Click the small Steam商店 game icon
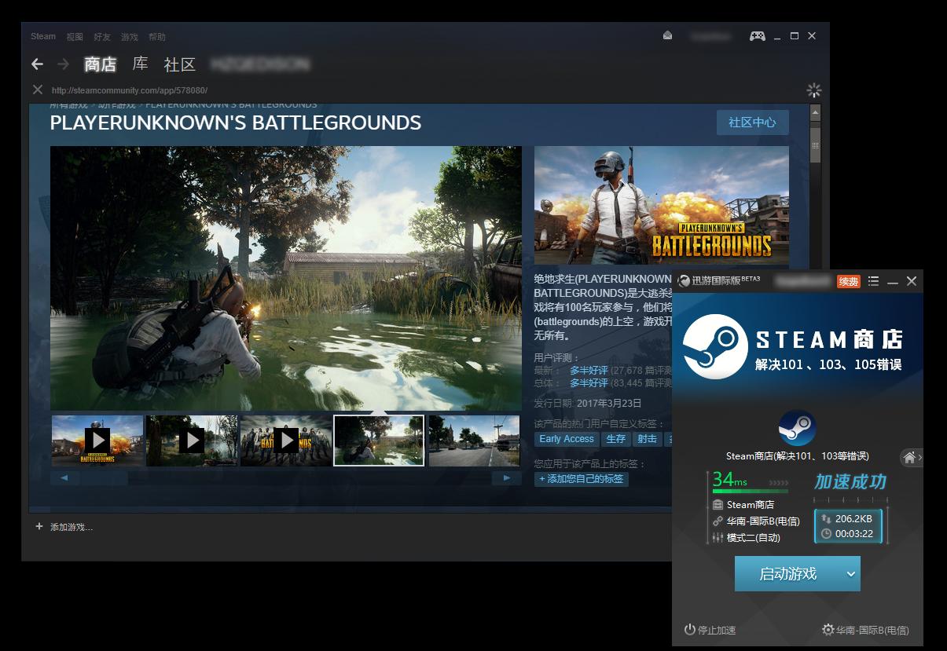 click(797, 429)
